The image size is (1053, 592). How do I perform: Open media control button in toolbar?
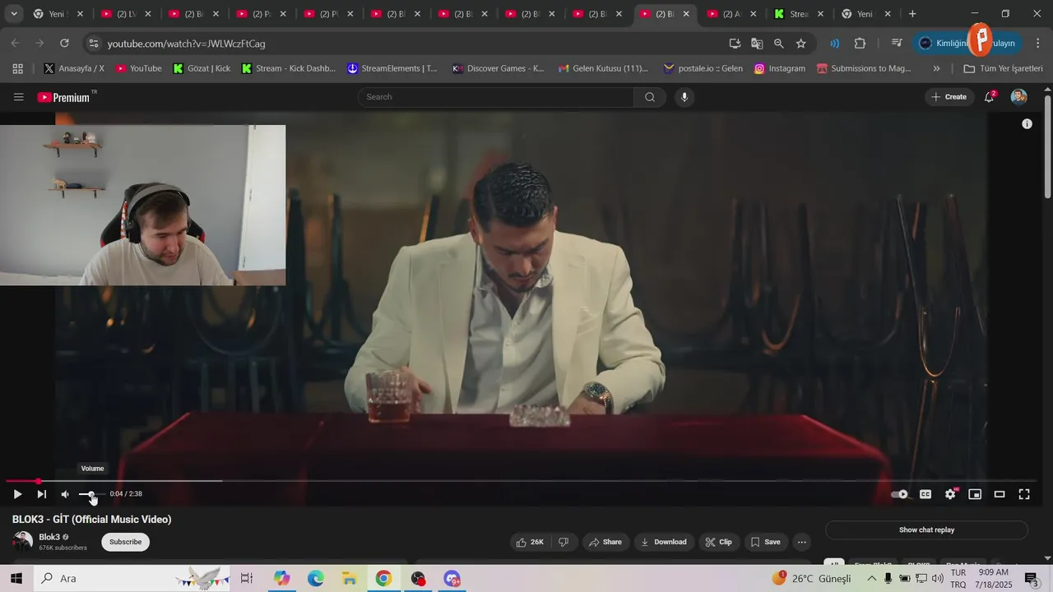(x=896, y=44)
